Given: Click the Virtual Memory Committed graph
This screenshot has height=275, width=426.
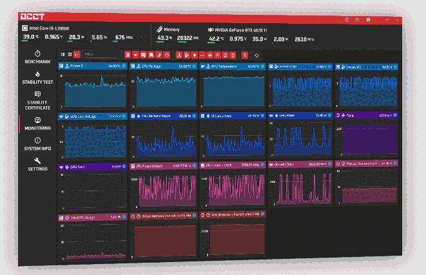Looking at the screenshot, I should point(165,240).
